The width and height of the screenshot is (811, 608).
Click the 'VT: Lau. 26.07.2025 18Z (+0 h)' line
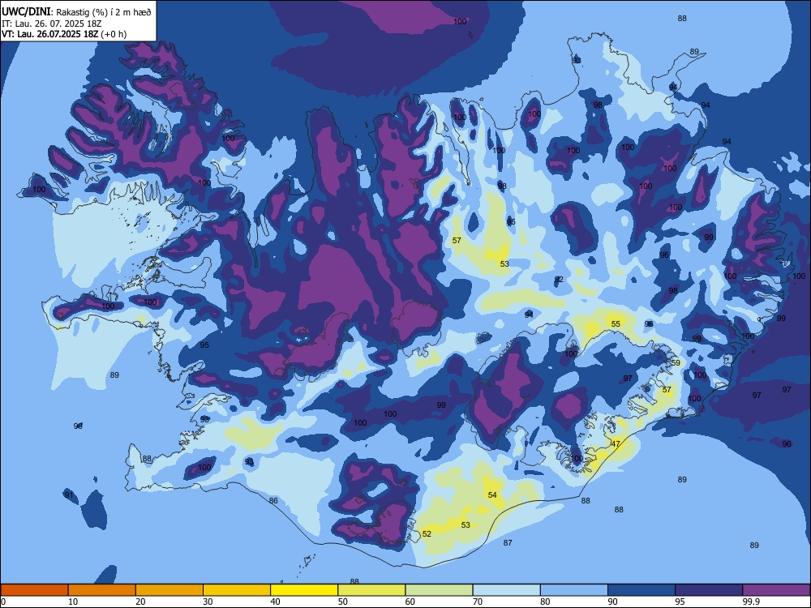(x=63, y=34)
